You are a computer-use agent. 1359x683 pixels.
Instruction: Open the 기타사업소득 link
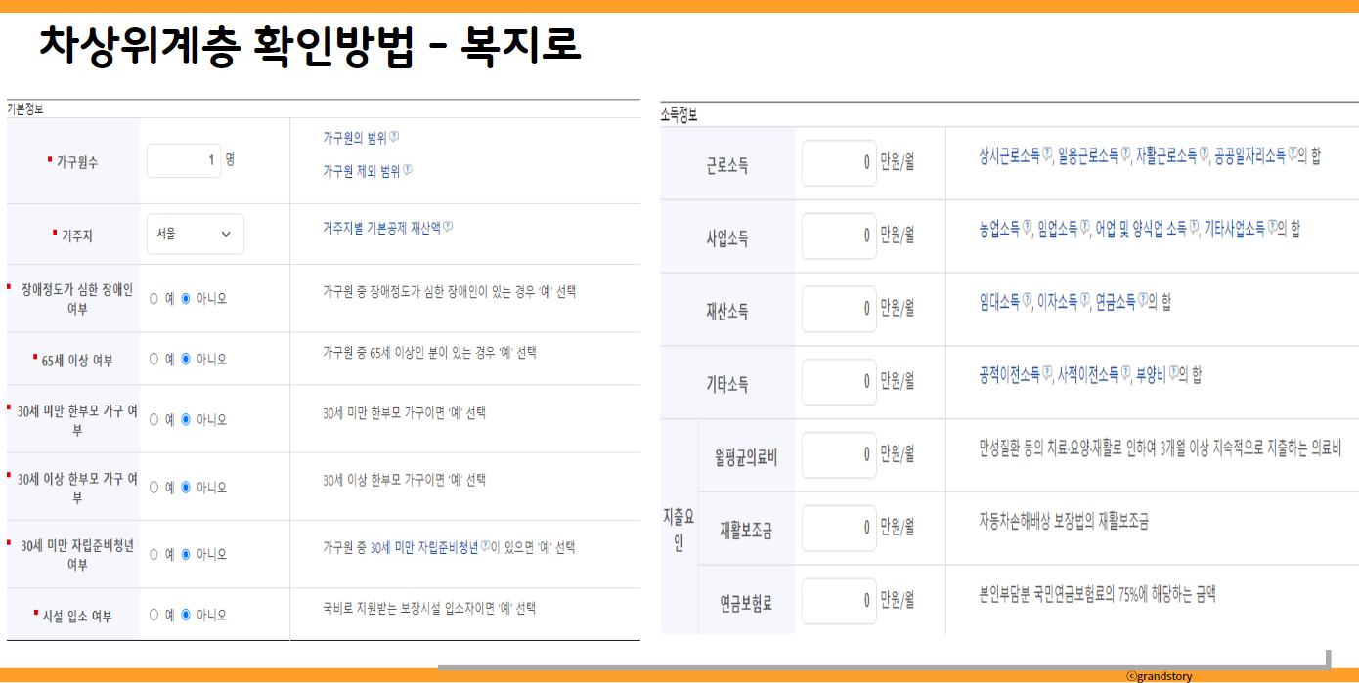[x=1234, y=230]
